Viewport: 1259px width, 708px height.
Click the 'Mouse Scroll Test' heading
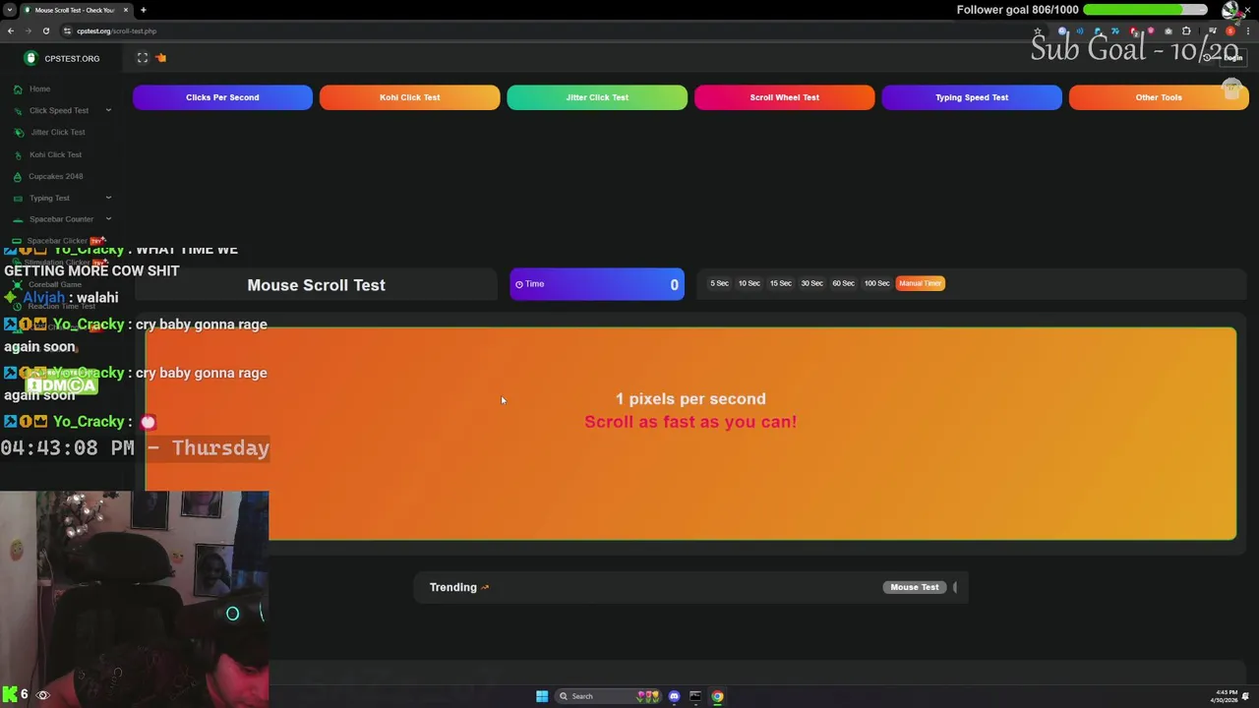[x=316, y=285]
